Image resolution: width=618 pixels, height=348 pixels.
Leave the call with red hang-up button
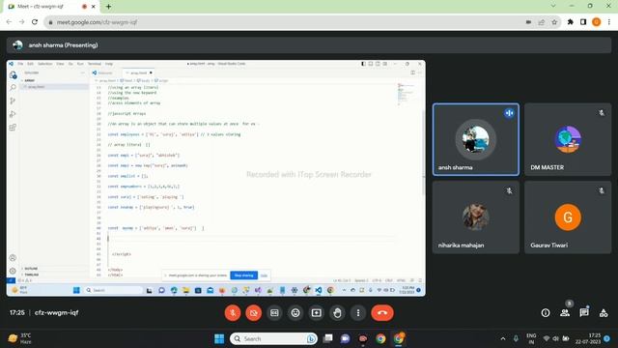click(382, 313)
